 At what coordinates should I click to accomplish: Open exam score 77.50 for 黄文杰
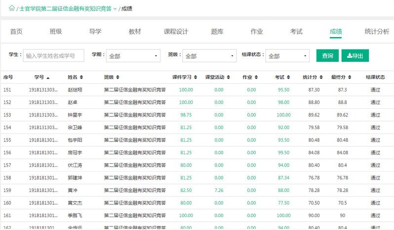(x=283, y=203)
